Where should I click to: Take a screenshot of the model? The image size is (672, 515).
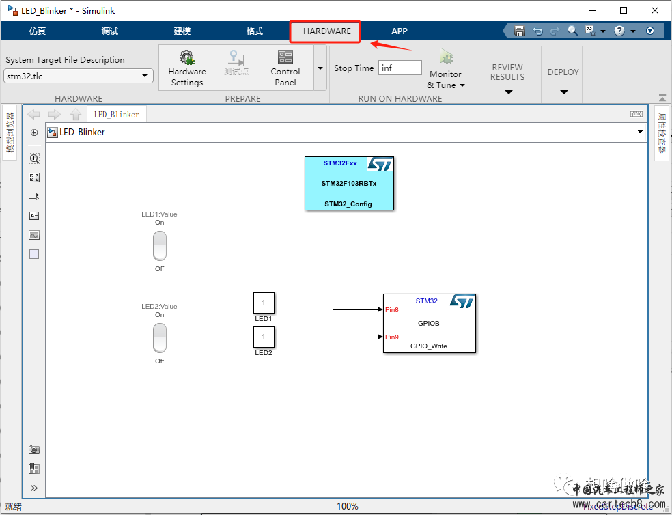34,449
